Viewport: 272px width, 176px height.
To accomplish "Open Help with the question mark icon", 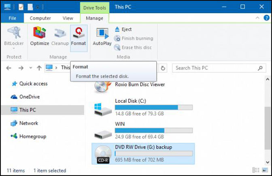I will (x=266, y=18).
